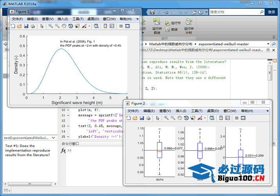Expand Figure 1 menu bar dock arrow
Viewport: 280px width, 196px height.
click(137, 19)
